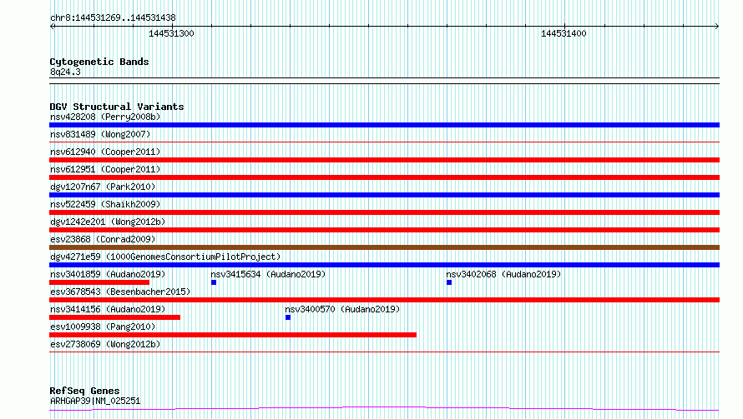Select the blue bar under dgv1207n67
Image resolution: width=743 pixels, height=419 pixels.
[384, 195]
